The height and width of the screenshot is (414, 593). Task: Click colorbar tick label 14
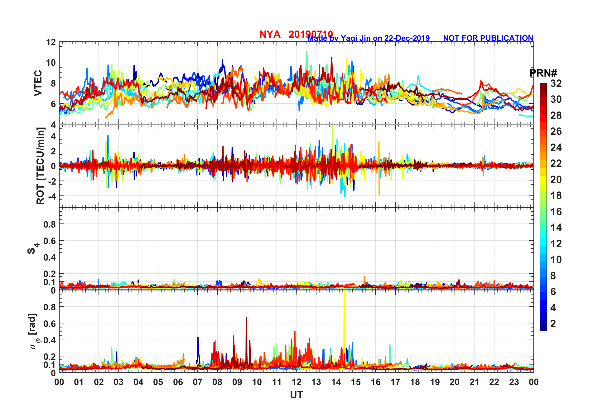click(x=556, y=228)
